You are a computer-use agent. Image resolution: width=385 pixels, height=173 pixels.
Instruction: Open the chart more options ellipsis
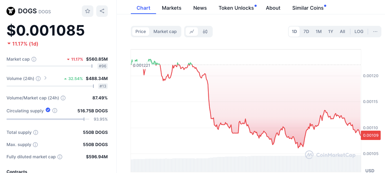375,32
